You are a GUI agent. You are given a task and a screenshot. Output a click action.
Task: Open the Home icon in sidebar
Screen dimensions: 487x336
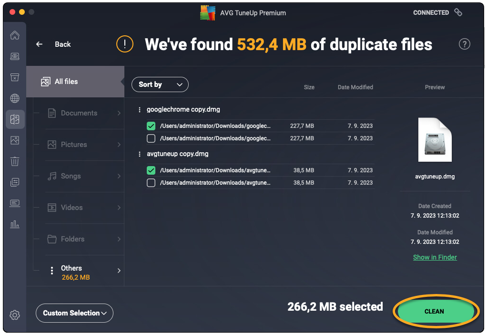click(15, 35)
